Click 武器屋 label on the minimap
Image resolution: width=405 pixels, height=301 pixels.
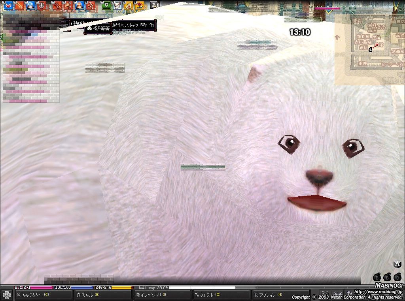pyautogui.click(x=397, y=52)
